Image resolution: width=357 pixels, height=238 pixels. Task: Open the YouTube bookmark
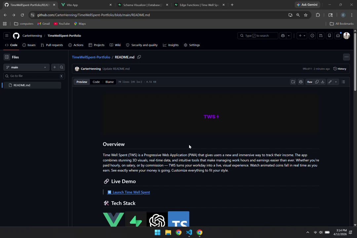click(62, 24)
